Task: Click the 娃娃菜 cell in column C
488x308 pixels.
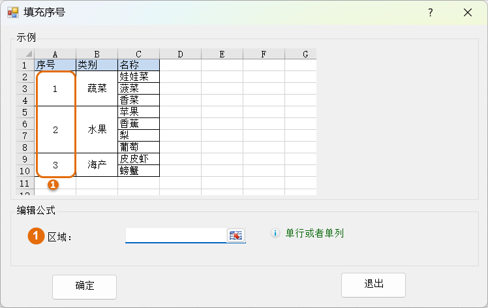Action: [138, 77]
